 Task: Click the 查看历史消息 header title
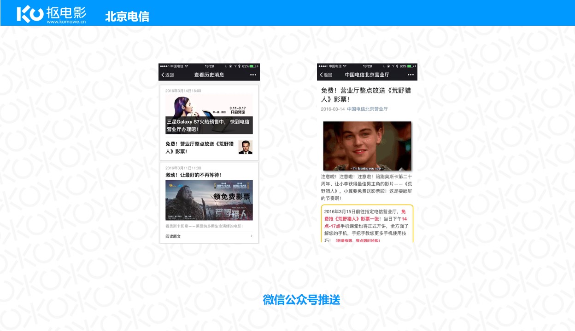tap(209, 75)
